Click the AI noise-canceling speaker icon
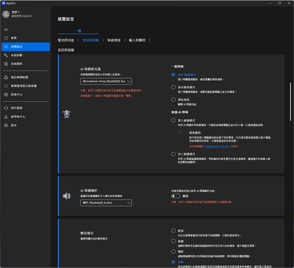This screenshot has width=294, height=268. coord(67,196)
